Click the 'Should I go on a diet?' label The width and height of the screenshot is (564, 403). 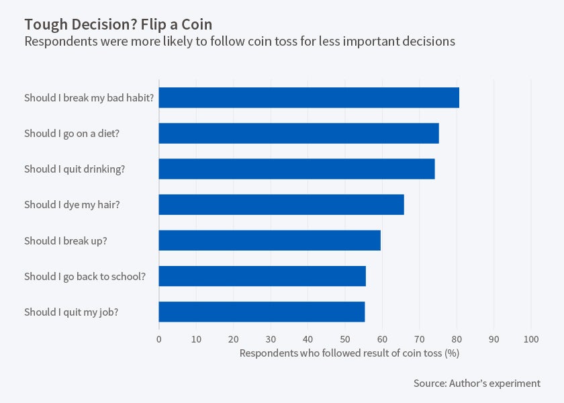click(x=72, y=133)
